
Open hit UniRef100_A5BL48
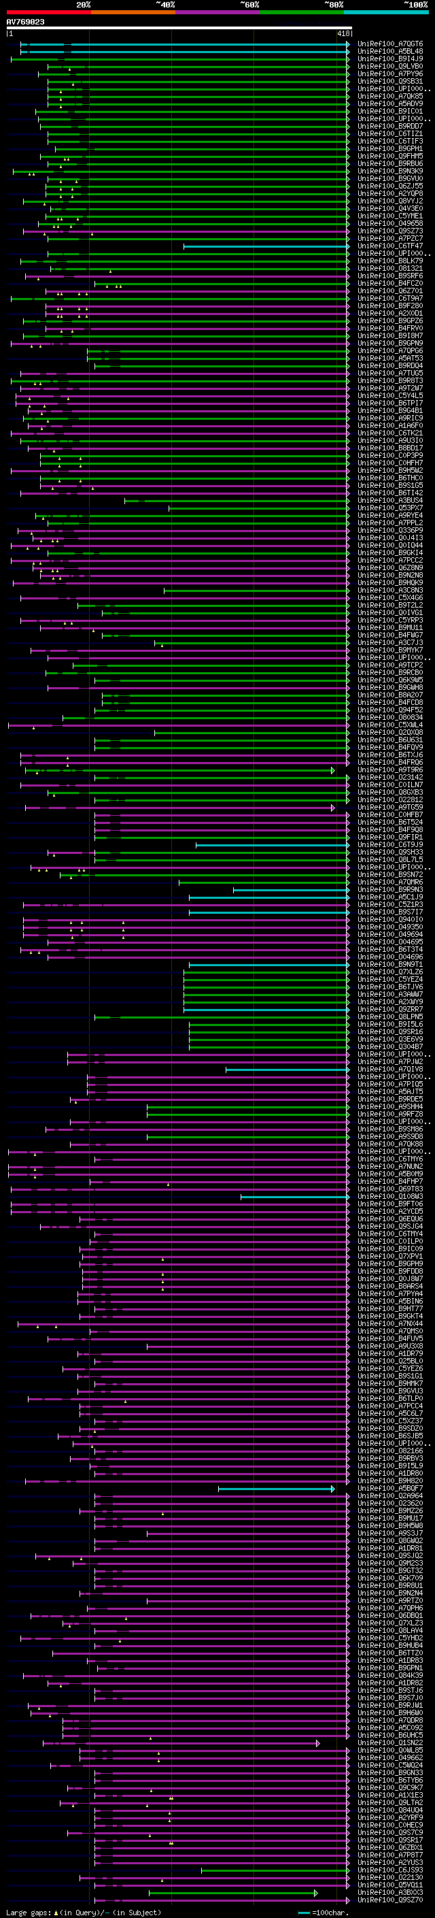pos(390,52)
